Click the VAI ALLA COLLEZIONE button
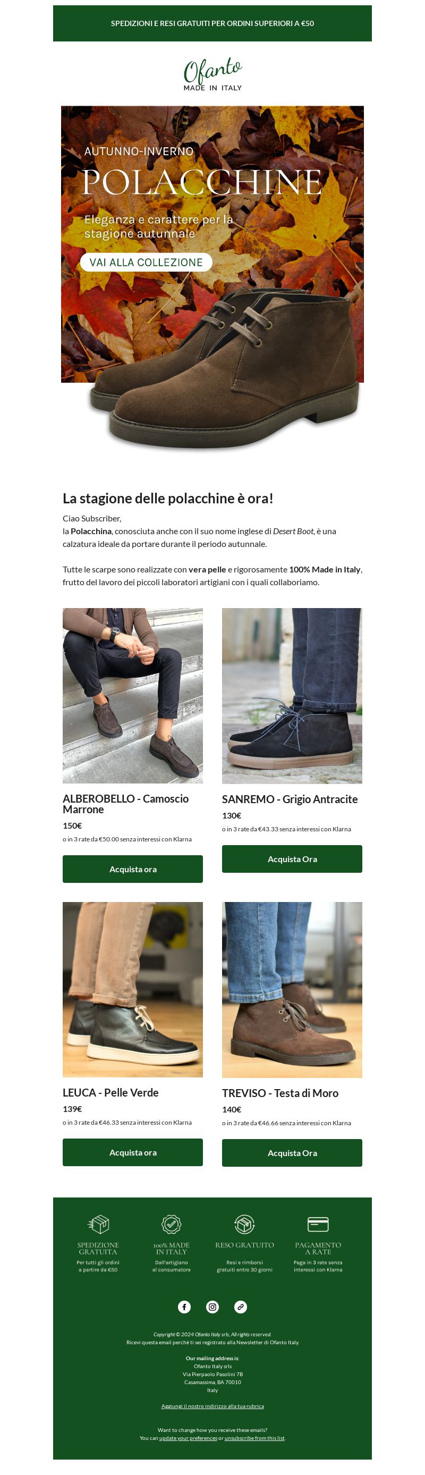The width and height of the screenshot is (425, 1475). [x=147, y=262]
